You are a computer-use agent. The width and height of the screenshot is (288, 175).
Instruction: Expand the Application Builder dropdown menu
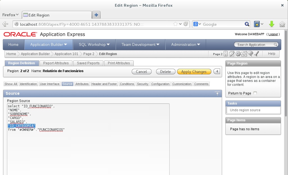click(x=65, y=44)
